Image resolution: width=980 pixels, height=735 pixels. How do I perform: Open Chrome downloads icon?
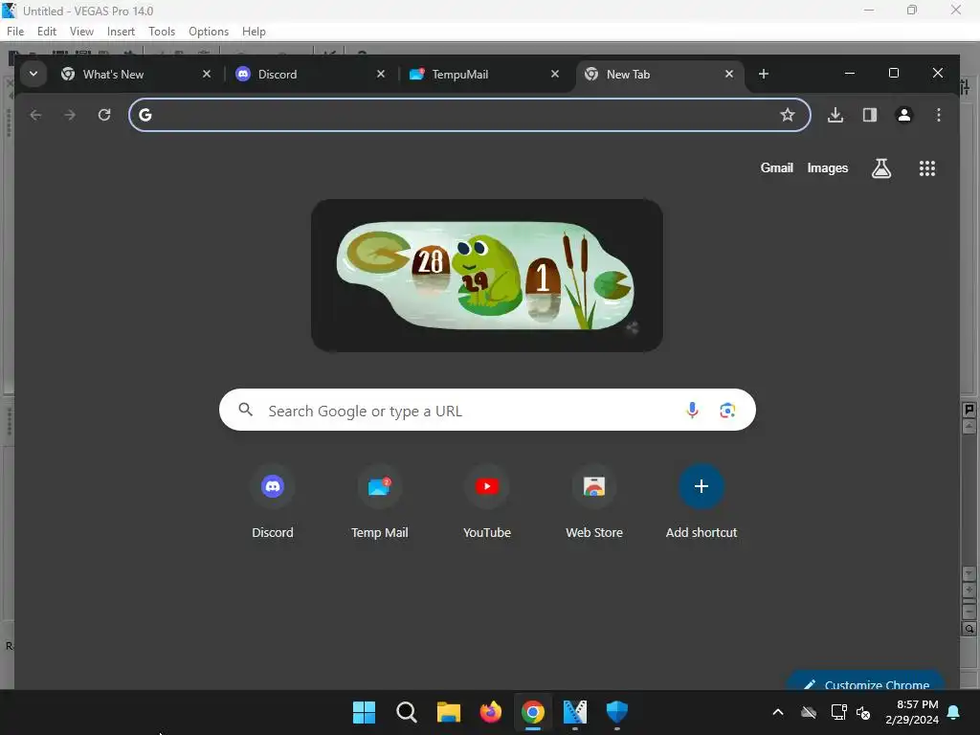(835, 115)
